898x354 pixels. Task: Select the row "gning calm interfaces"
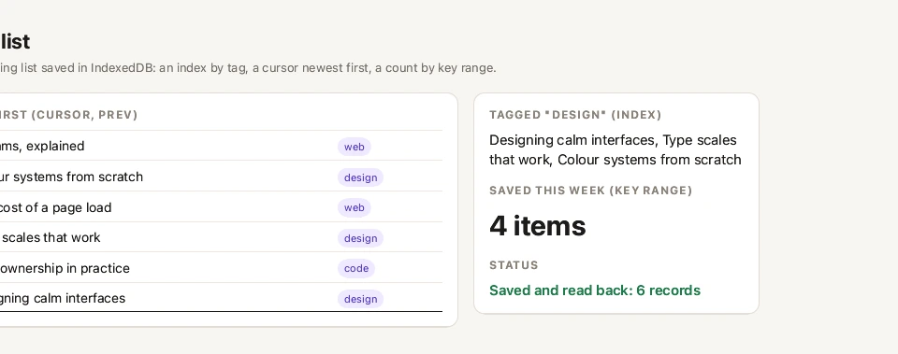coord(221,297)
